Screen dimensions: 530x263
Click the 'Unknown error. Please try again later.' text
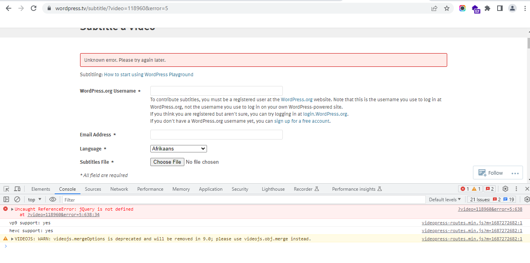tap(125, 60)
